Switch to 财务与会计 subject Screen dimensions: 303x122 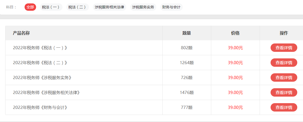171,7
